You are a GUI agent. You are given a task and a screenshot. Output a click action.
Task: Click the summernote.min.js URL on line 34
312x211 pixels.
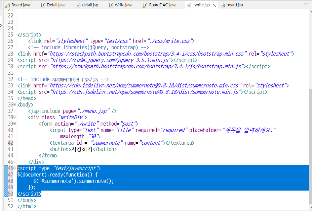(x=147, y=92)
